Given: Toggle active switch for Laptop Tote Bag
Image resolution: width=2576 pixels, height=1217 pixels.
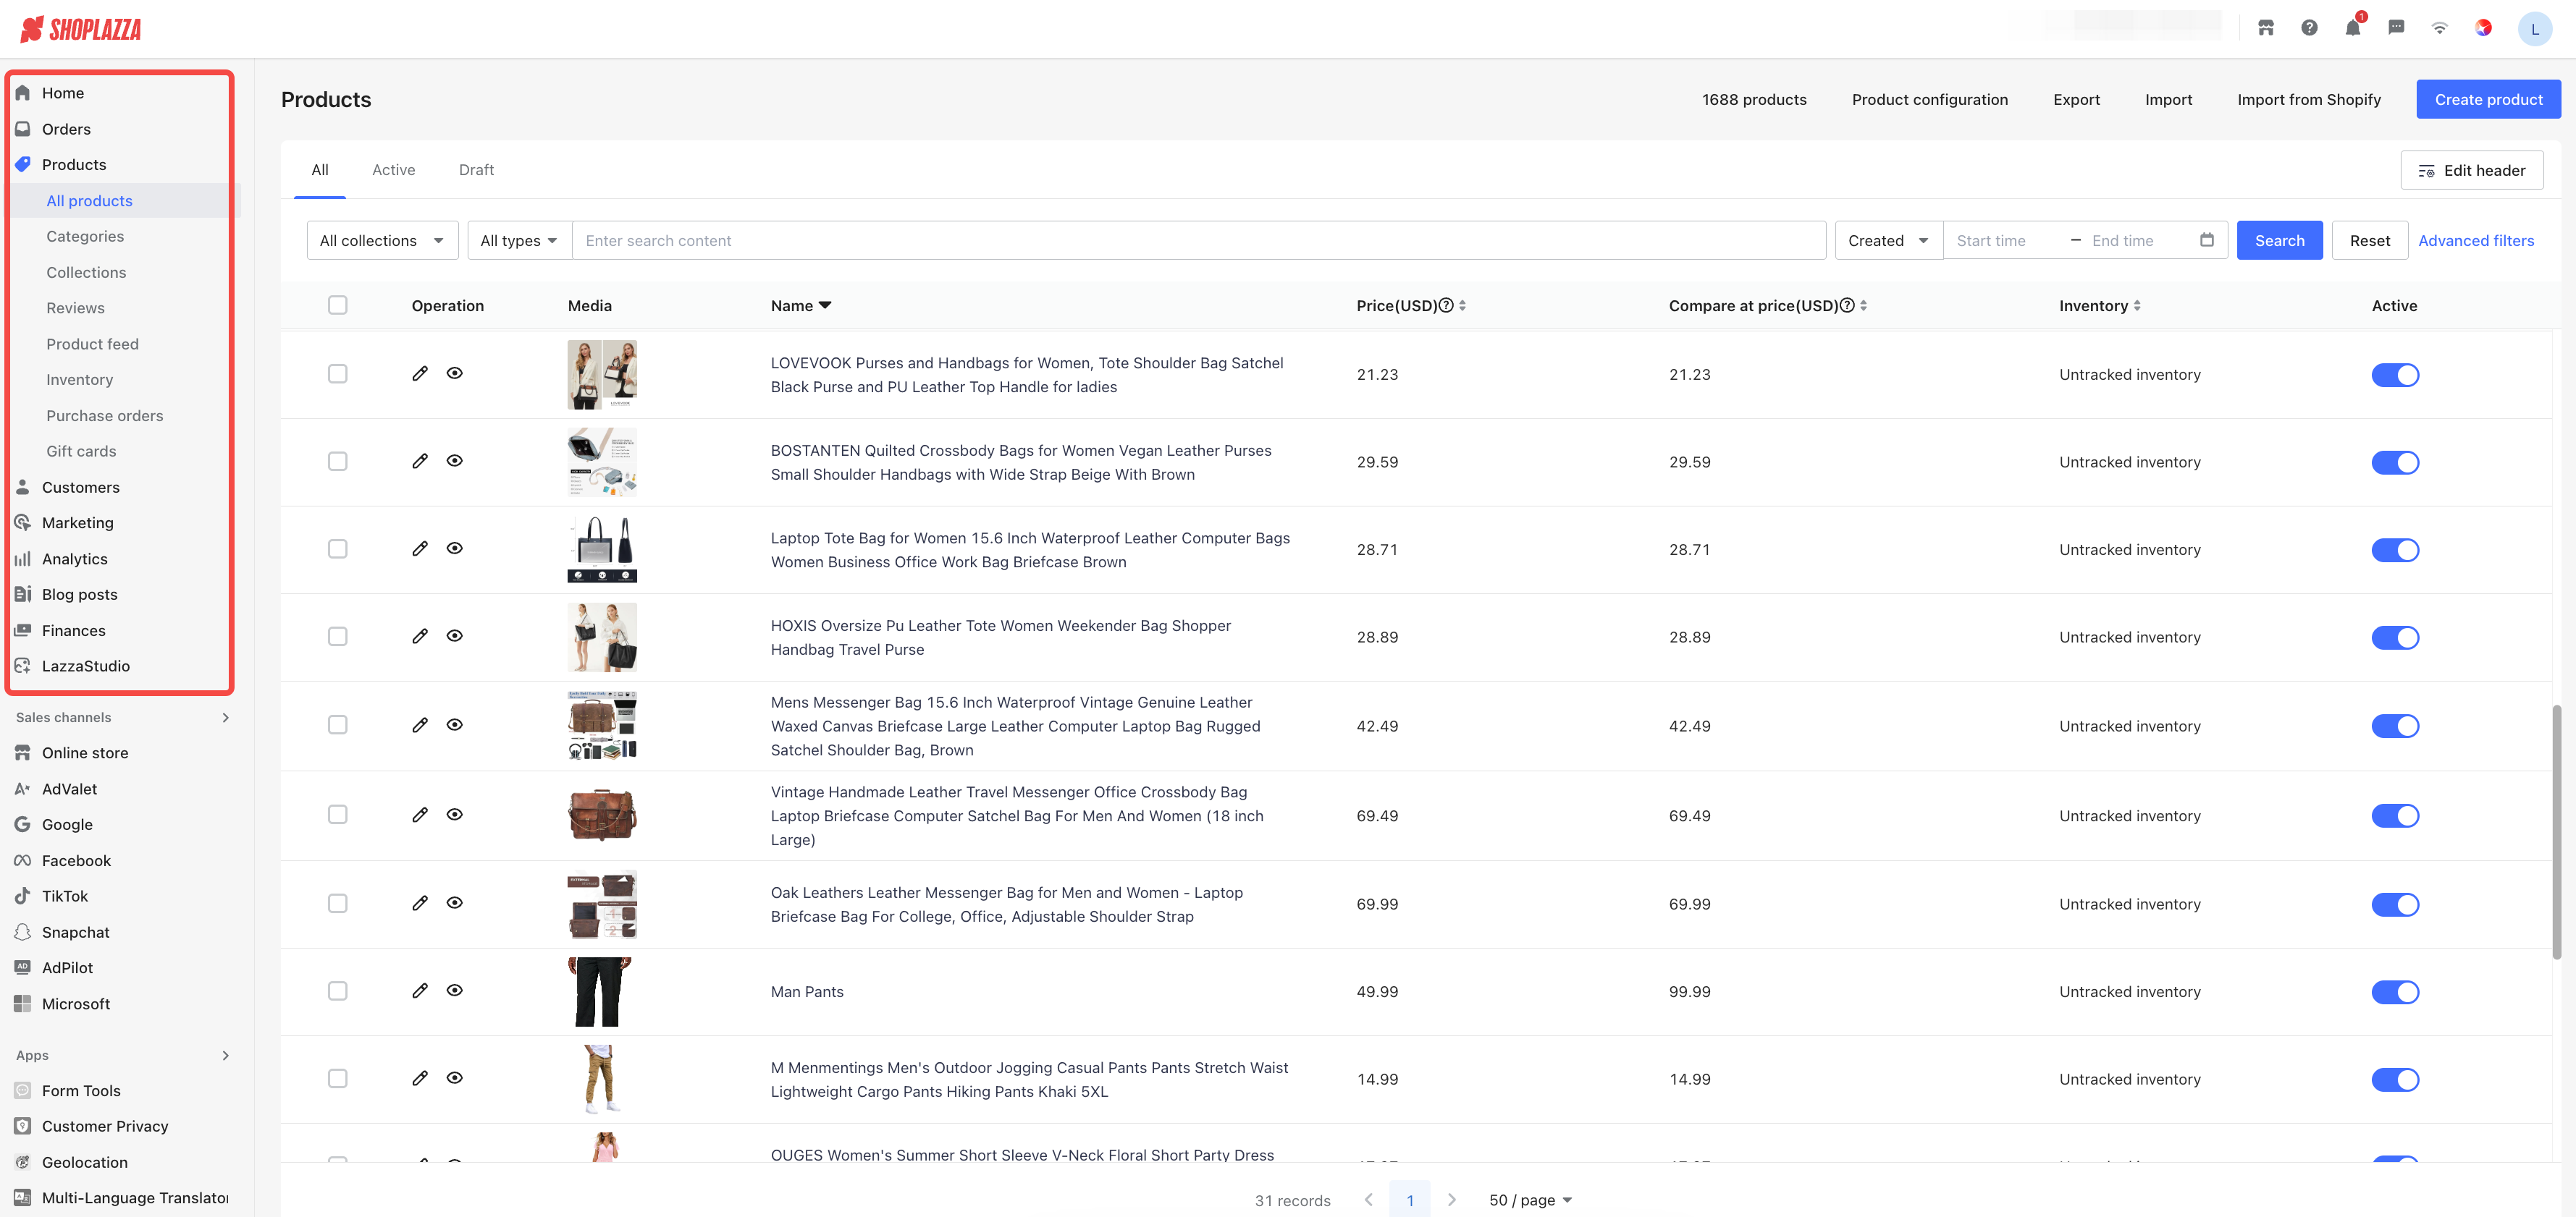Looking at the screenshot, I should (x=2395, y=550).
